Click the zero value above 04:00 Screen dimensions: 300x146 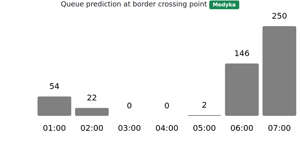tap(167, 106)
